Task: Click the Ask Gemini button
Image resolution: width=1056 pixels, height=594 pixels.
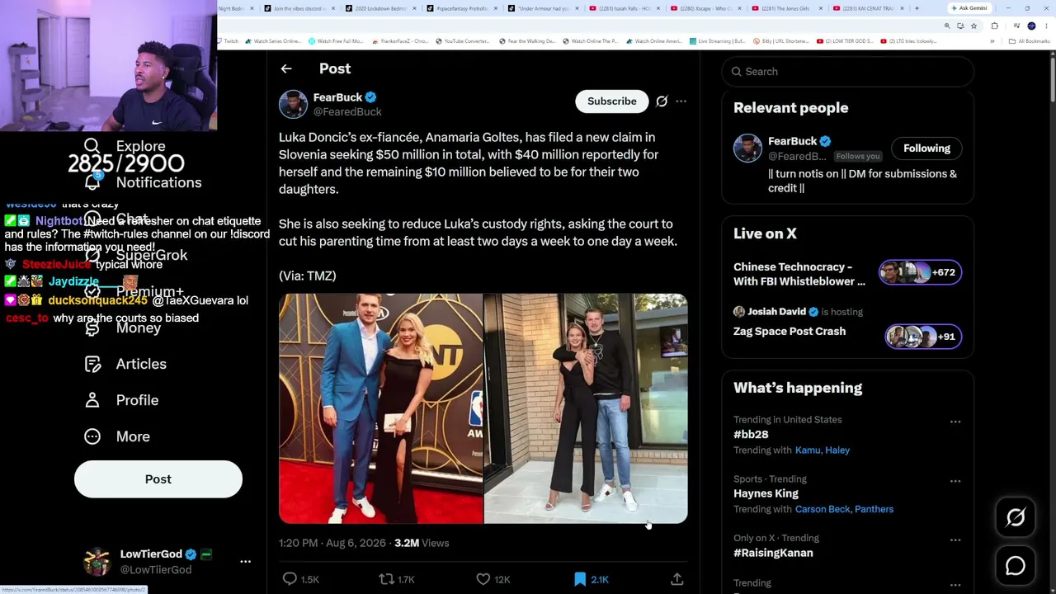Action: (969, 8)
